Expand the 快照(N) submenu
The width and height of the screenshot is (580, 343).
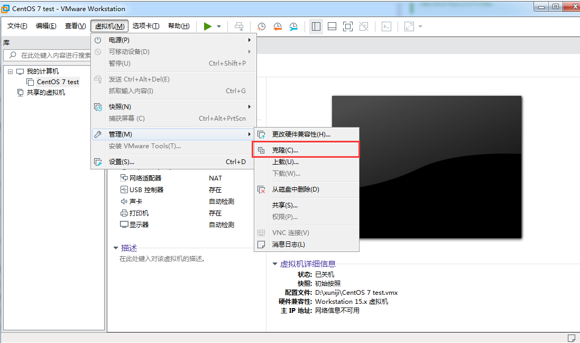point(173,107)
